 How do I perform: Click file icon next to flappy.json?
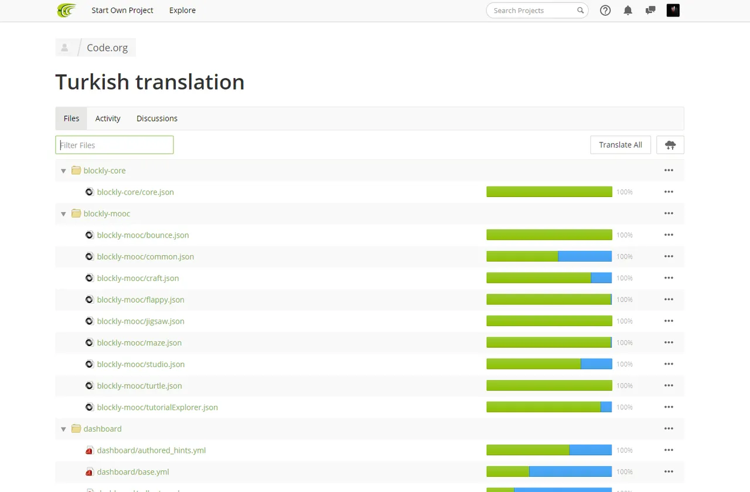point(90,300)
